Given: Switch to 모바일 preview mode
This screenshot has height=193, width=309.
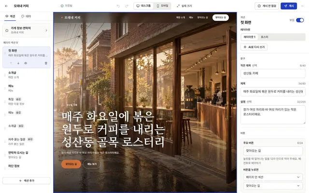Looking at the screenshot, I should (x=162, y=6).
